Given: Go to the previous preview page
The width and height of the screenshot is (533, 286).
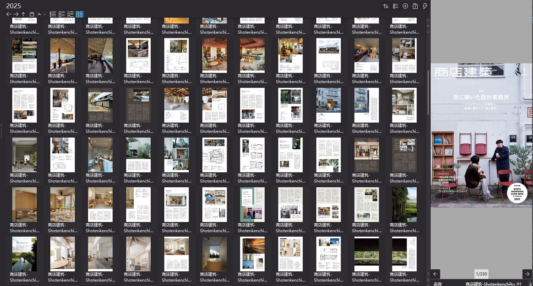Looking at the screenshot, I should pos(435,274).
